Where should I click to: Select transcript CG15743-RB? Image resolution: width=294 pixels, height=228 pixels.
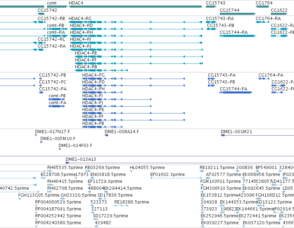click(220, 26)
